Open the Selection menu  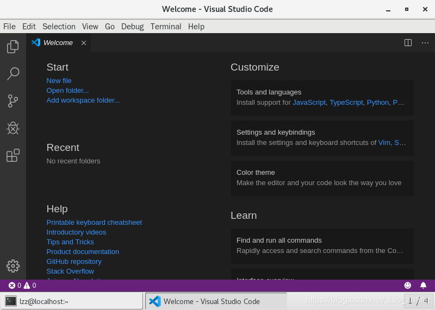click(59, 27)
